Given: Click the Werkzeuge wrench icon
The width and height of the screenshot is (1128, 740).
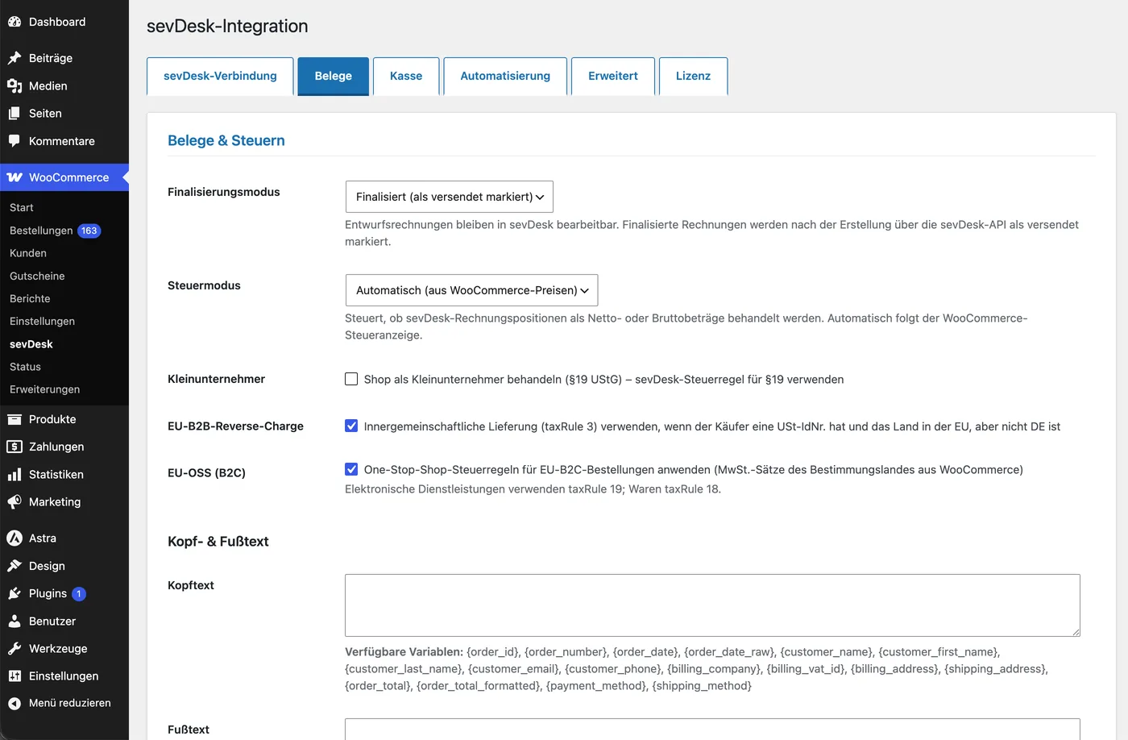Looking at the screenshot, I should pos(15,649).
